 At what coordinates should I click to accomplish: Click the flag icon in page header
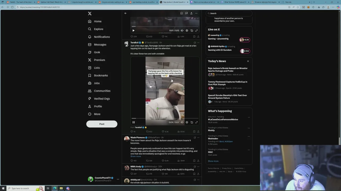pos(186,13)
